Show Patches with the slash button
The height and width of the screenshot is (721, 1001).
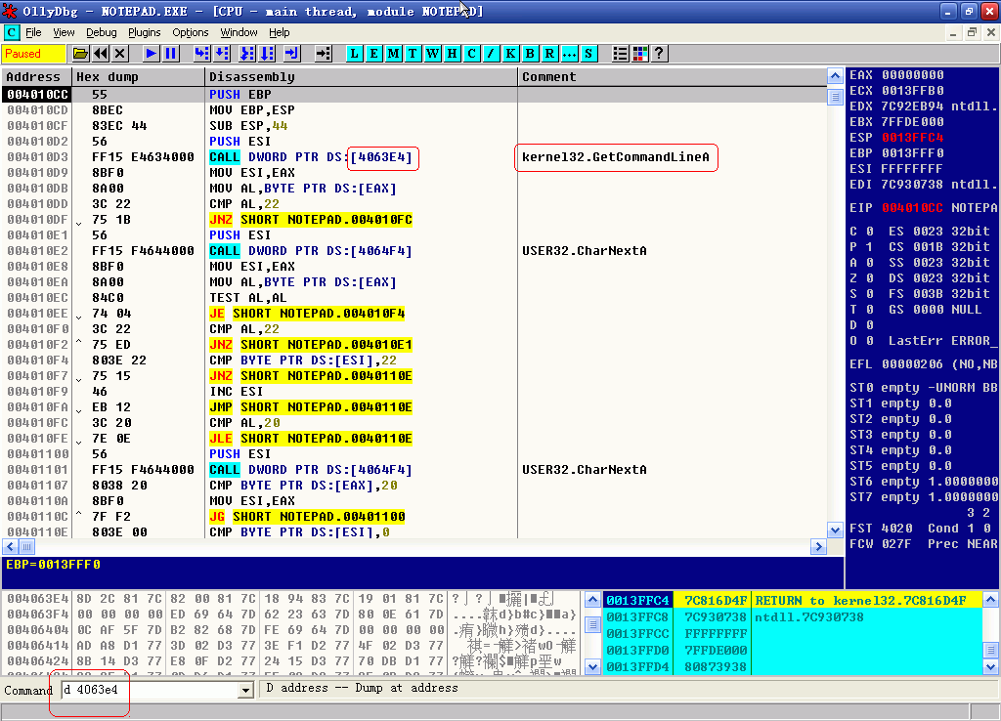[x=491, y=54]
